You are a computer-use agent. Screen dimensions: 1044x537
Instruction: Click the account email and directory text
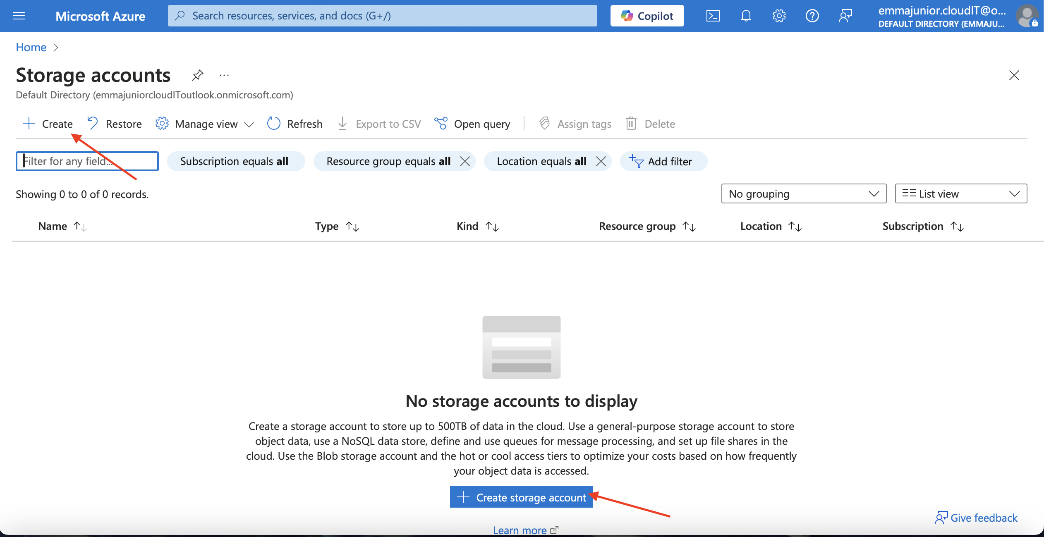coord(941,17)
